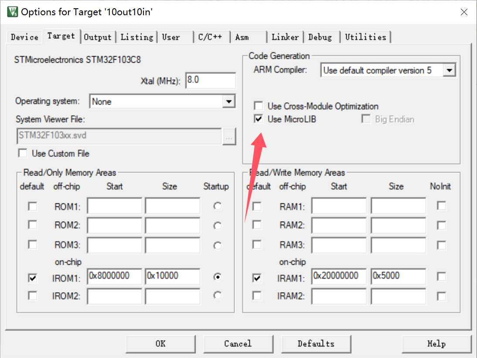Open the User tab
The image size is (477, 358).
(175, 37)
